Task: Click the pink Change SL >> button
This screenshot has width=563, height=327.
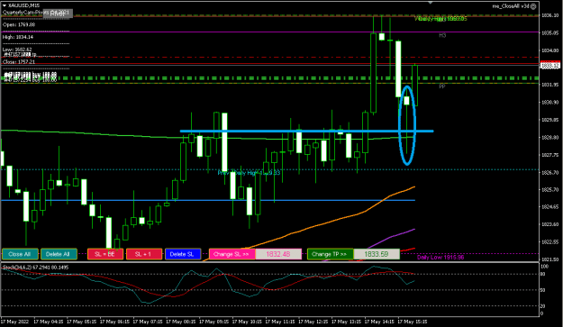Action: click(x=232, y=254)
